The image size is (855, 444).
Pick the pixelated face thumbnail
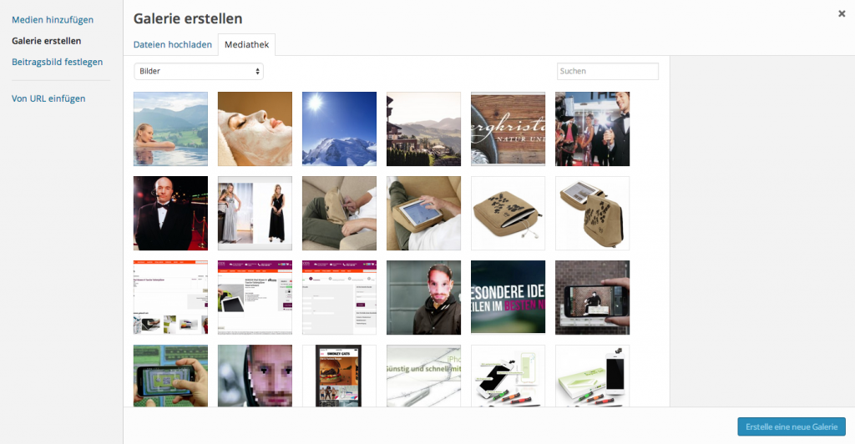pos(255,376)
